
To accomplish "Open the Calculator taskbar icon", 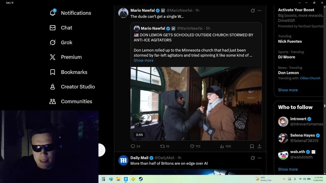I will (103, 179).
